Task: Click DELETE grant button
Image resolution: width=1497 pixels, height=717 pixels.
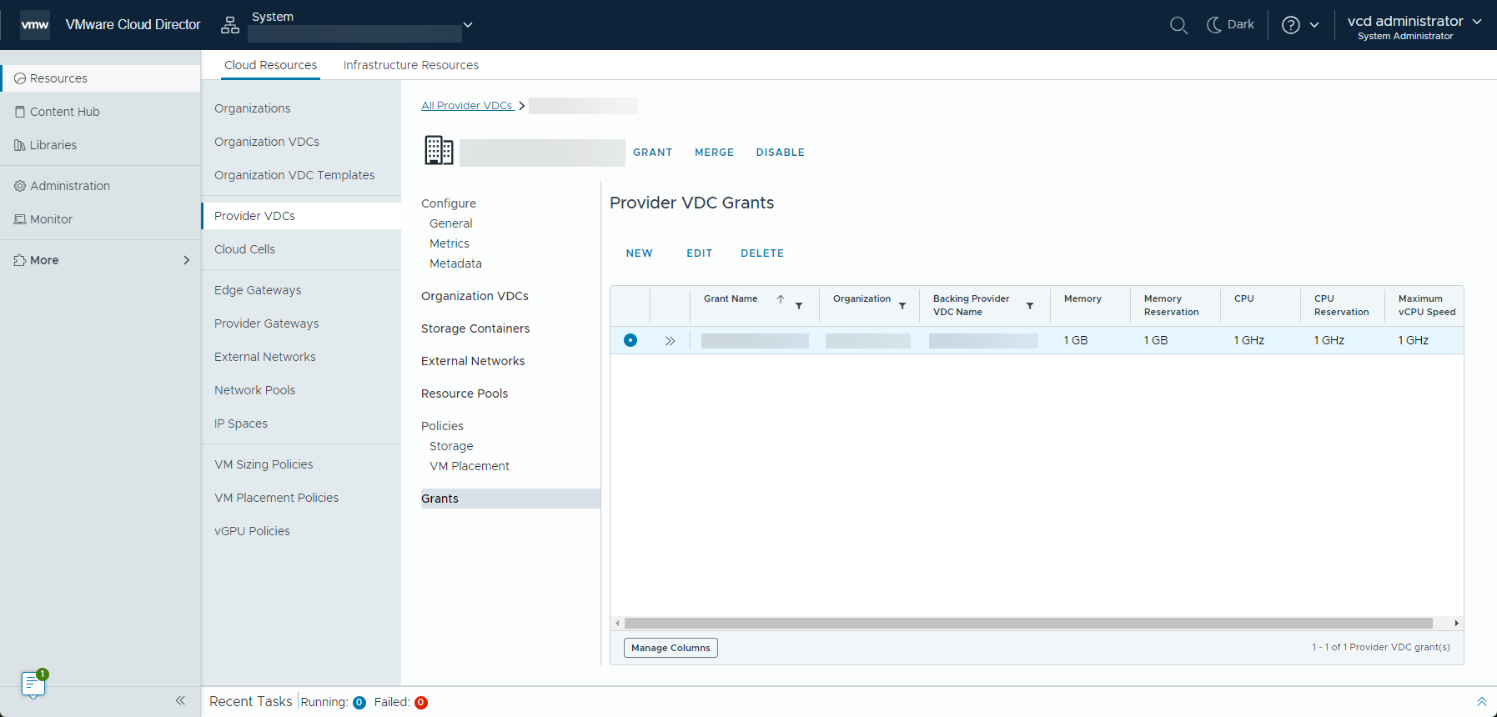Action: 761,253
